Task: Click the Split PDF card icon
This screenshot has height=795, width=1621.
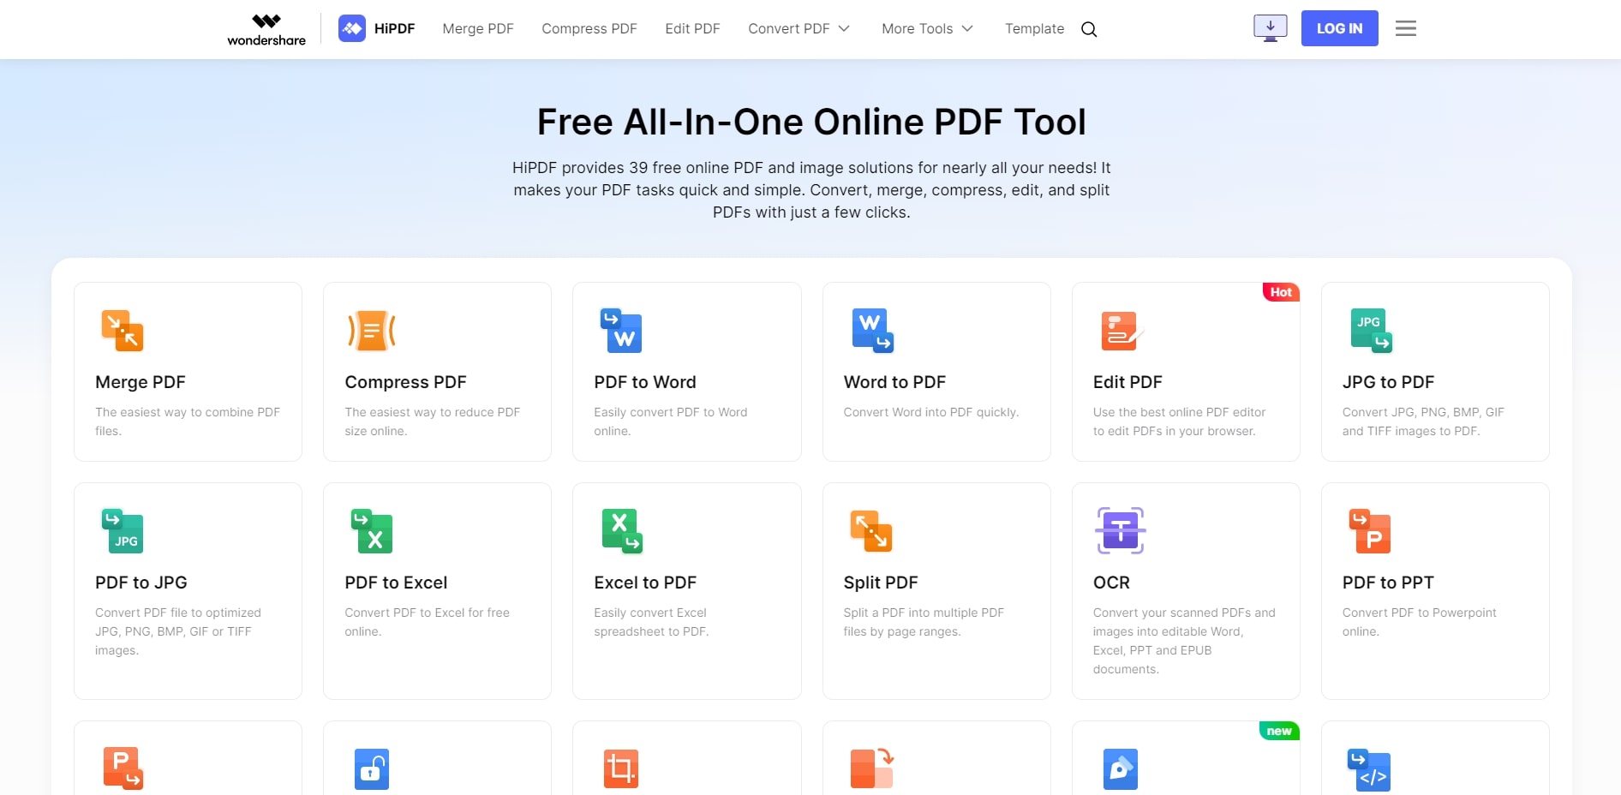Action: [x=871, y=531]
